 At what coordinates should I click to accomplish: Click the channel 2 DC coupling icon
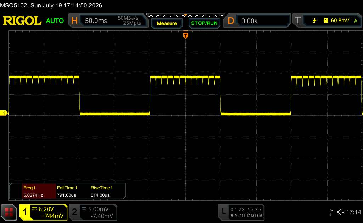point(84,209)
